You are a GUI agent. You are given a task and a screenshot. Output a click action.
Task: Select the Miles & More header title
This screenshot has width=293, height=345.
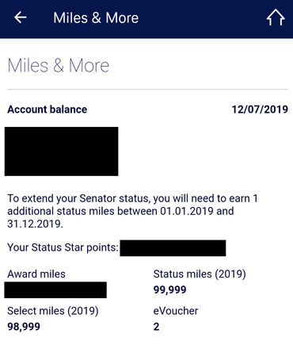96,18
